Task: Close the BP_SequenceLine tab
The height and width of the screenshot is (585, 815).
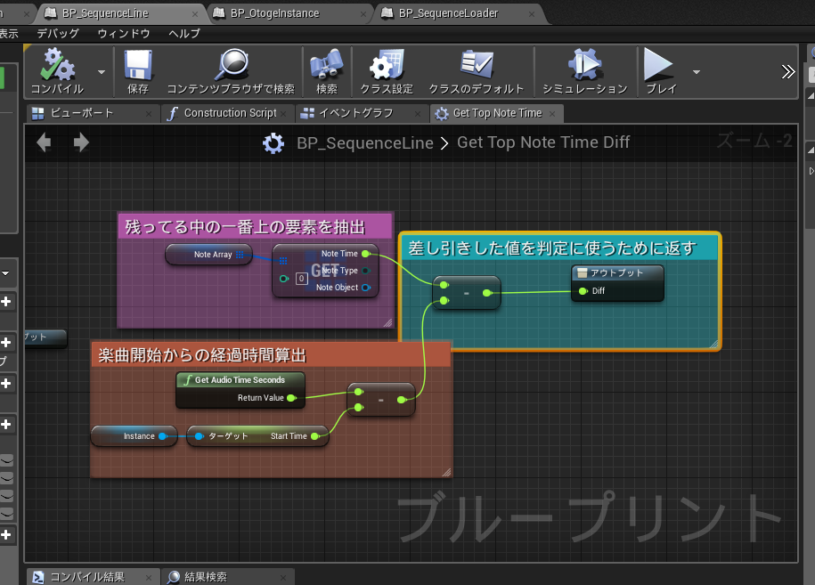Action: point(195,14)
